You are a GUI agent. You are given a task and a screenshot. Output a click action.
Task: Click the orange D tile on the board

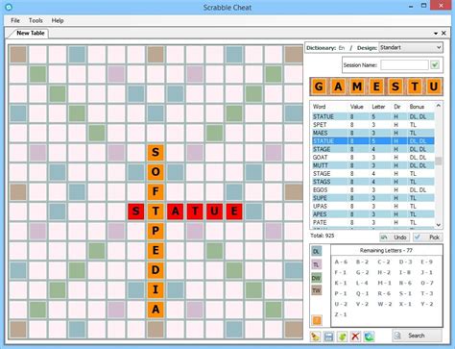pyautogui.click(x=156, y=270)
